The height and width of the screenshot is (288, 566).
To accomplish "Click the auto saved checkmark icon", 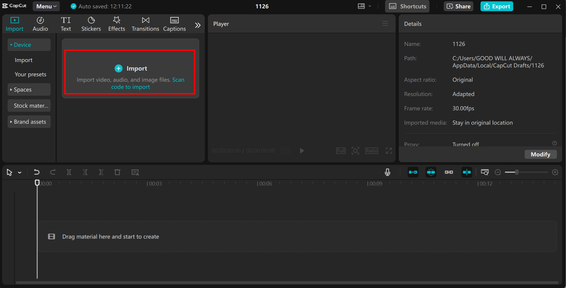I will (73, 6).
